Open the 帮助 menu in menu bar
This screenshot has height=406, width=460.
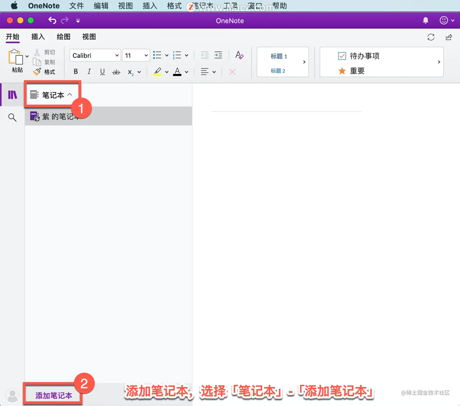(x=280, y=6)
